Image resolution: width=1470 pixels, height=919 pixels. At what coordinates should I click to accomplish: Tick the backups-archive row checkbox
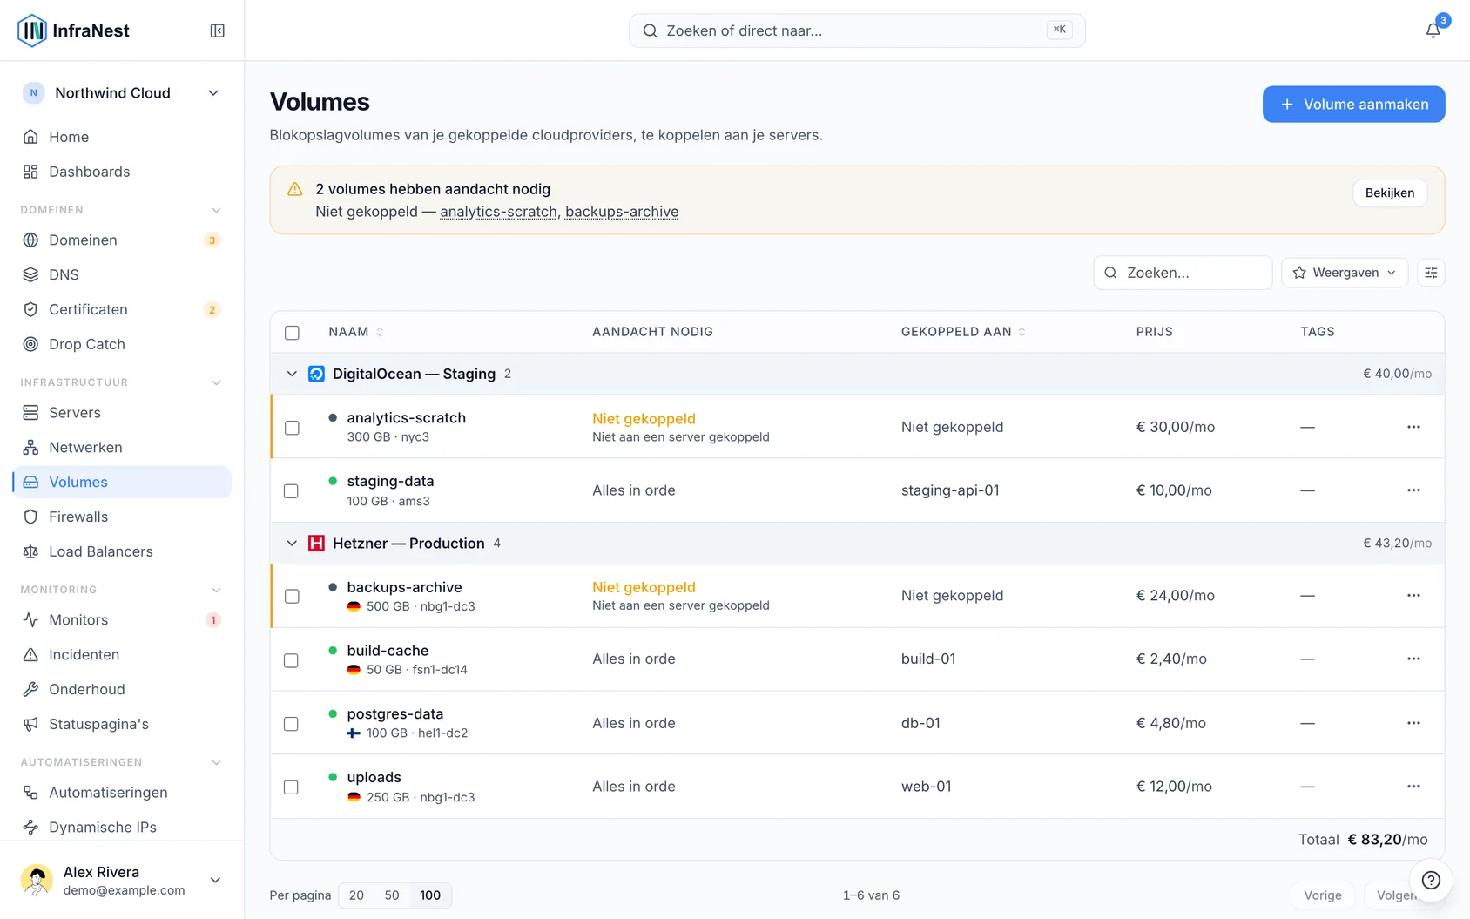pyautogui.click(x=292, y=597)
